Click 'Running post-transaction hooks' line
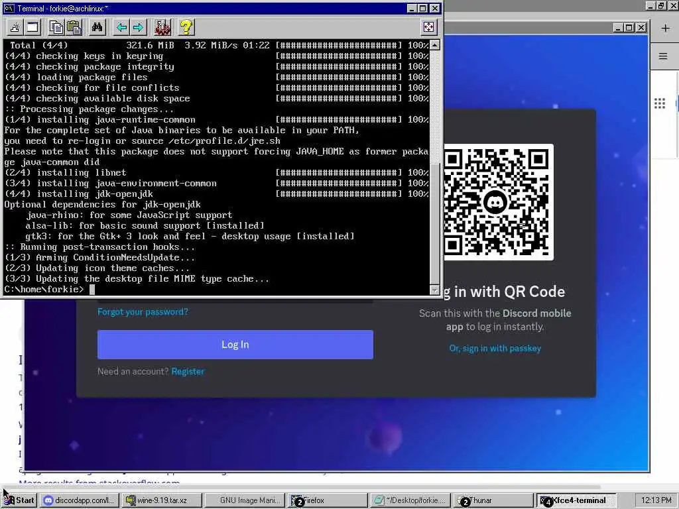 [99, 247]
